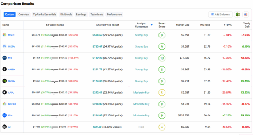
Task: Click the Microsoft logo icon beside MSFT
Action: point(4,35)
